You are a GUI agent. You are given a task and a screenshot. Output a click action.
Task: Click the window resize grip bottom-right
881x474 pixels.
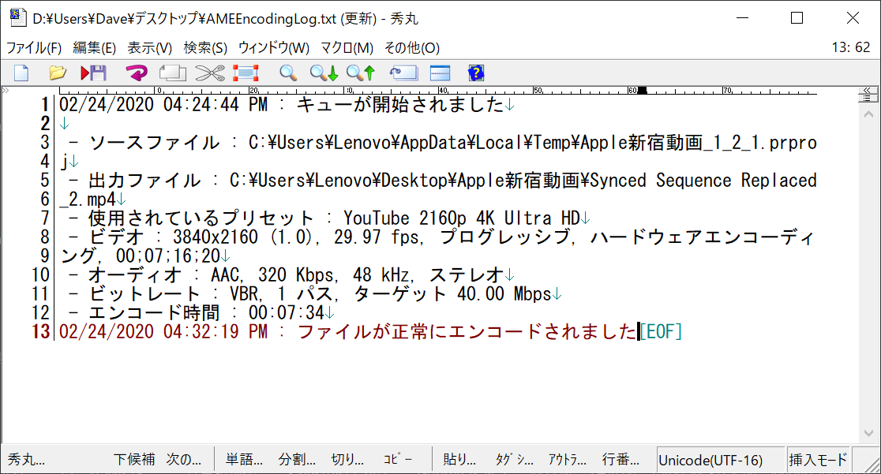click(x=870, y=464)
